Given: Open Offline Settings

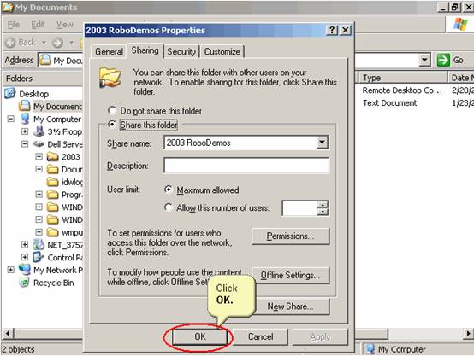Looking at the screenshot, I should coord(291,275).
